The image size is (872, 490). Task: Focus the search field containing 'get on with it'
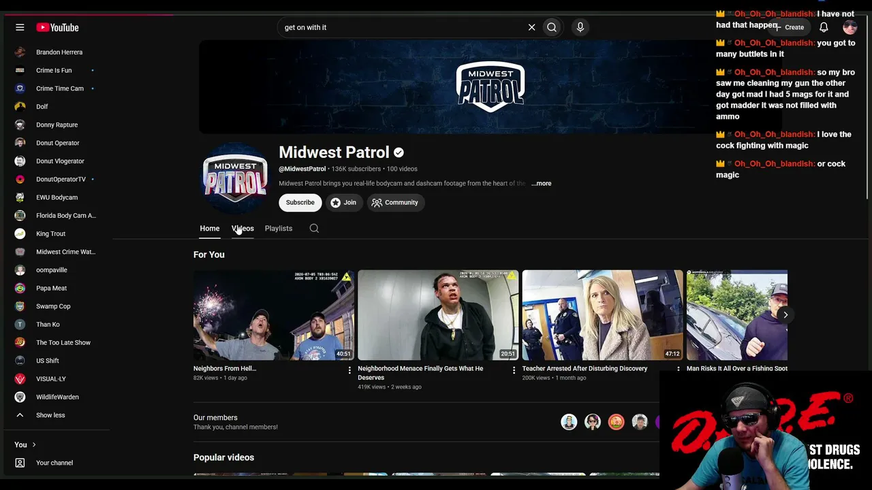[x=402, y=27]
